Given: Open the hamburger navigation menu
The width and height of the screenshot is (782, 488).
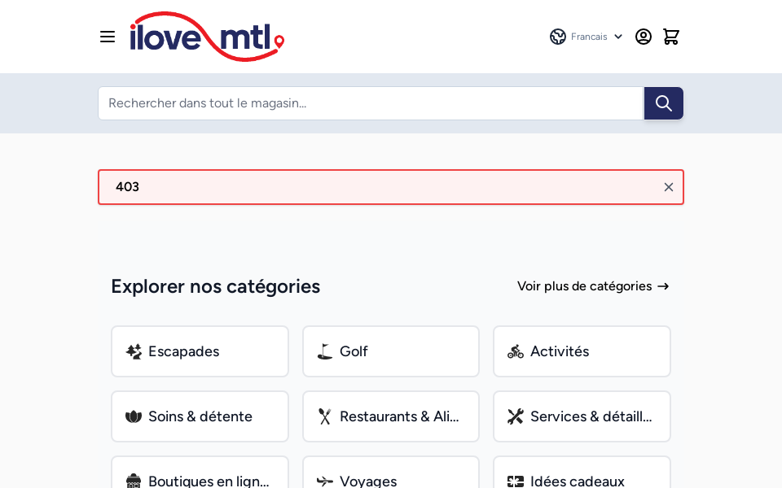Looking at the screenshot, I should pyautogui.click(x=108, y=37).
